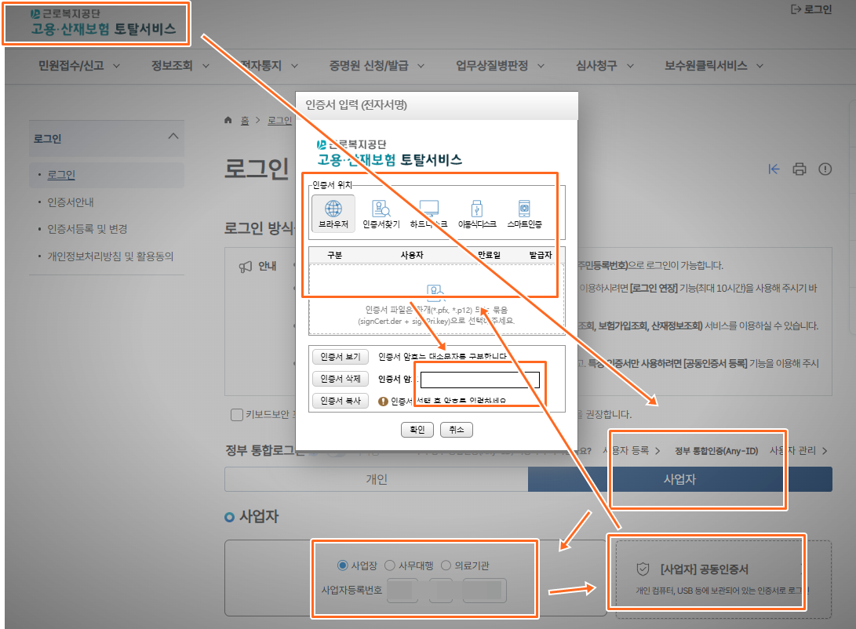Enable the 키보드보안 checkbox

[x=237, y=415]
